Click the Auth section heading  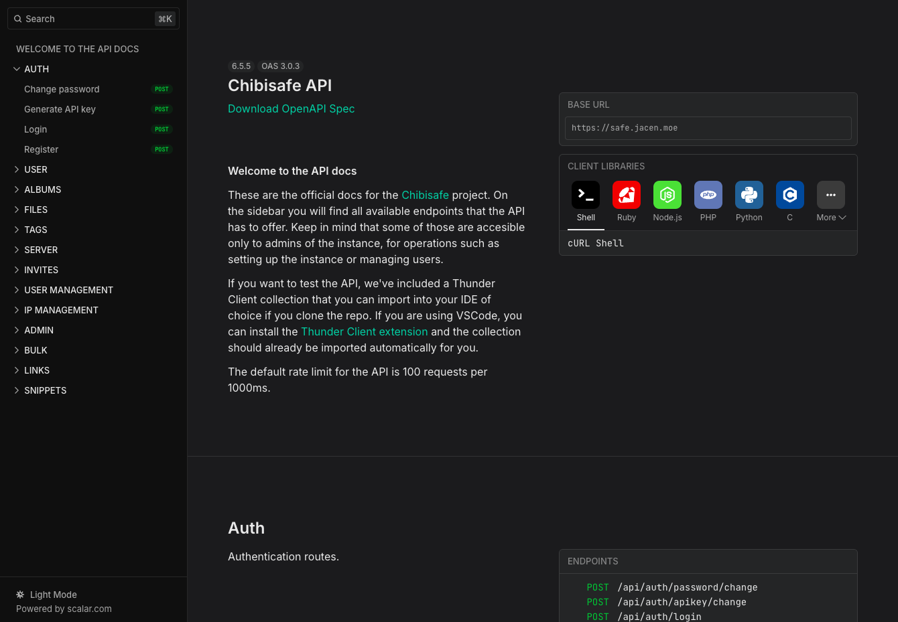tap(246, 528)
